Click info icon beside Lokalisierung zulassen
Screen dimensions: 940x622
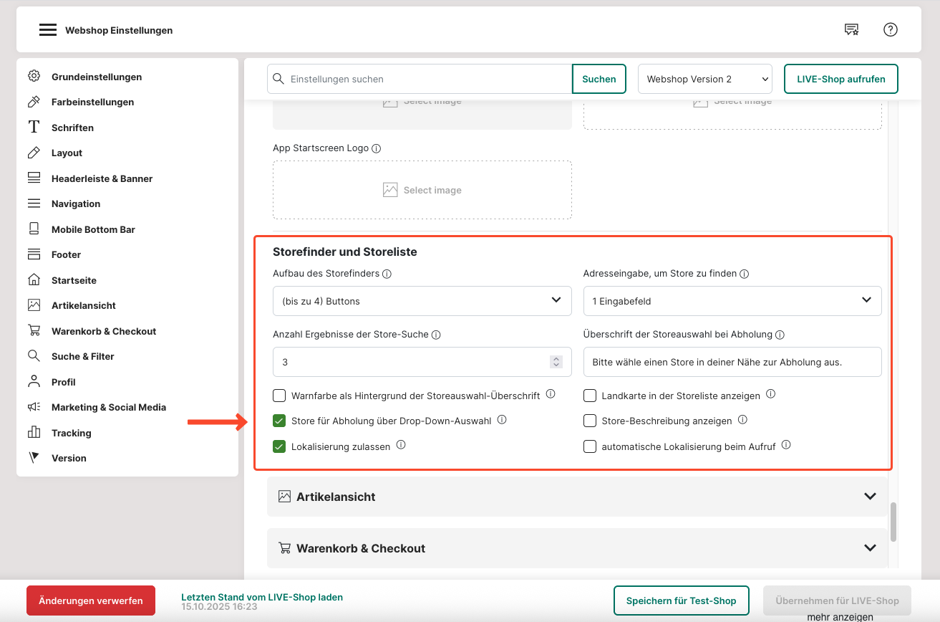[x=401, y=445]
